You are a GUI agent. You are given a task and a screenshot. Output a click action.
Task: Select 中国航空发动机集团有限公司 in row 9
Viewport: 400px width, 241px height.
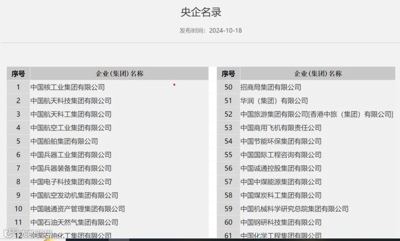(x=74, y=195)
